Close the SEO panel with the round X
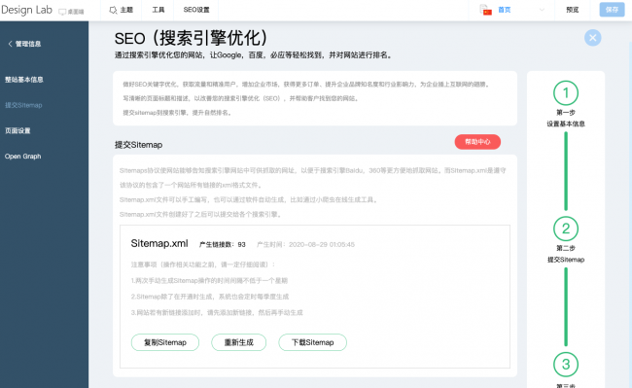 [x=592, y=38]
